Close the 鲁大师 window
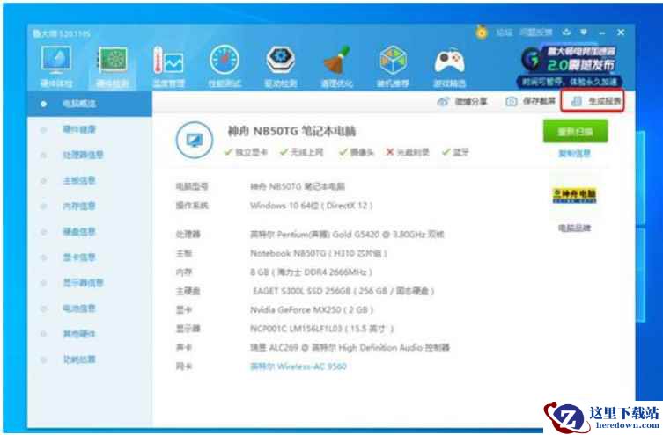 pyautogui.click(x=621, y=32)
